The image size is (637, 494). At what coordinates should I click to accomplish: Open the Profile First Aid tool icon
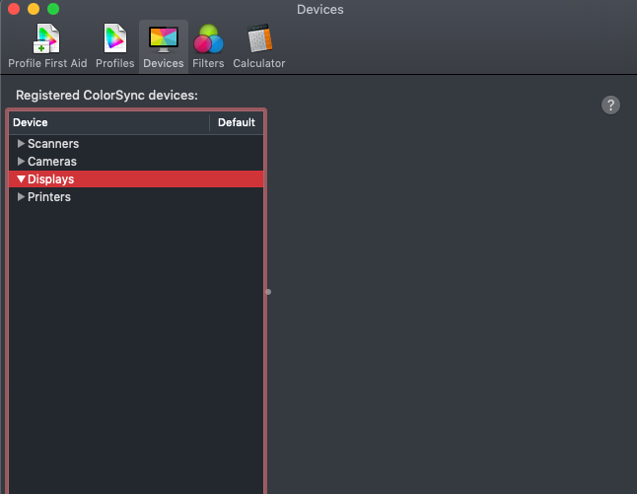click(x=47, y=39)
